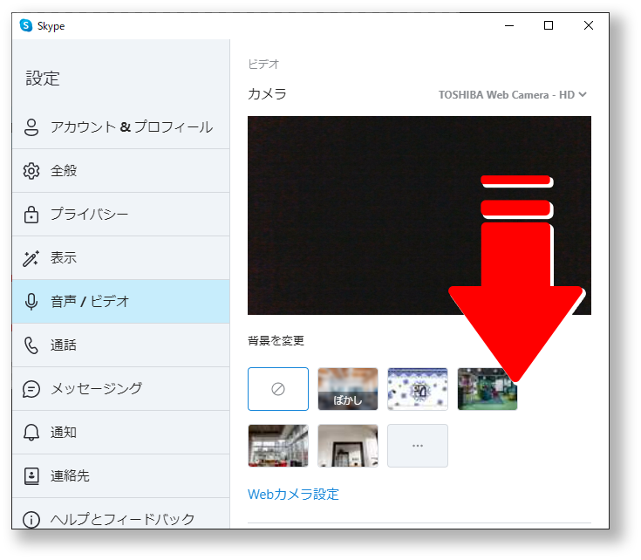Expand the TOSHIBA Web Camera - HD dropdown
The image size is (641, 560).
[x=513, y=95]
